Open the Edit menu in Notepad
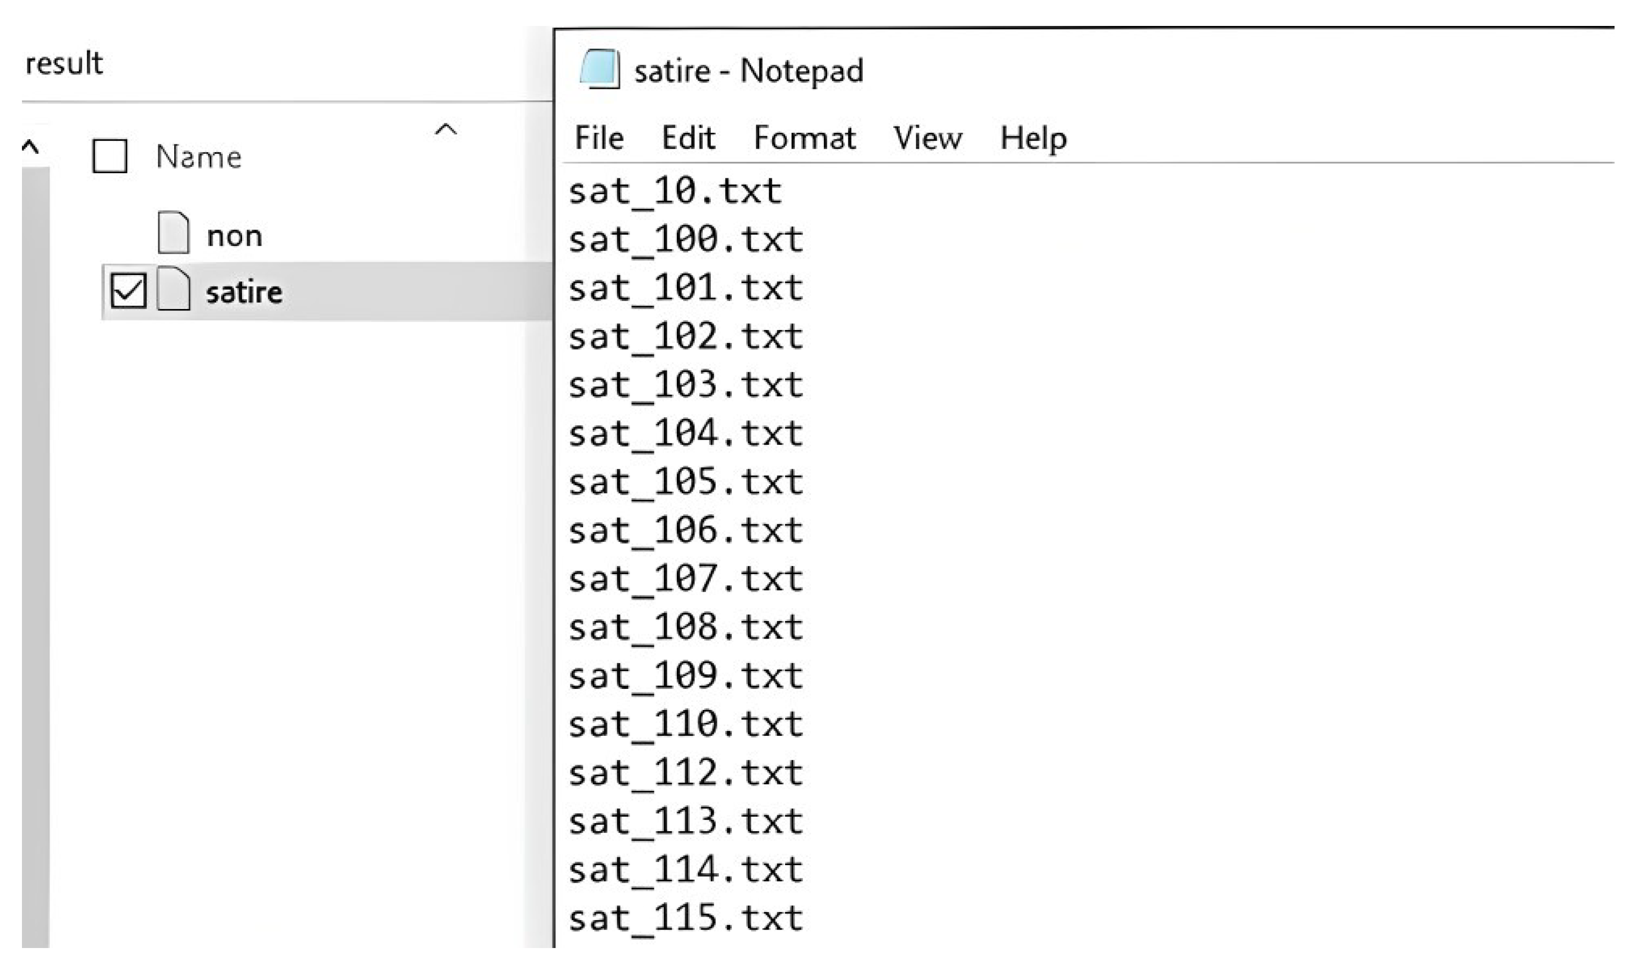This screenshot has height=968, width=1643. click(x=688, y=138)
